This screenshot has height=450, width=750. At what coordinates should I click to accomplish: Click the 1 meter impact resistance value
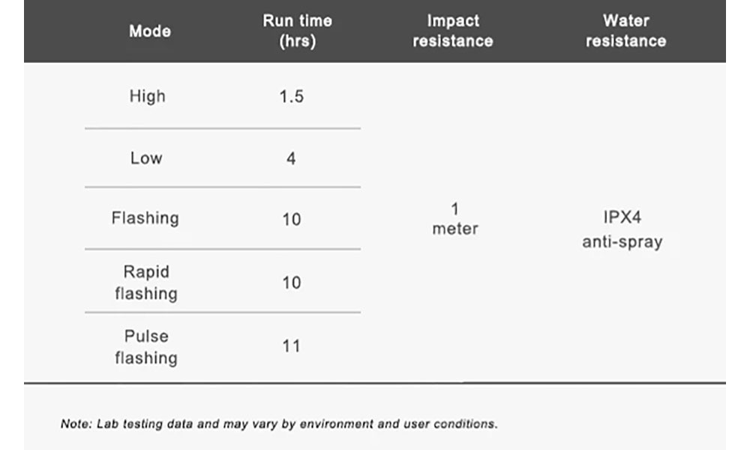455,219
